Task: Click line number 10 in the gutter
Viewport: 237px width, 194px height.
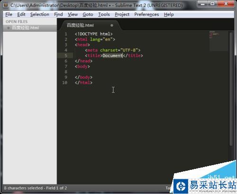Action: 64,82
